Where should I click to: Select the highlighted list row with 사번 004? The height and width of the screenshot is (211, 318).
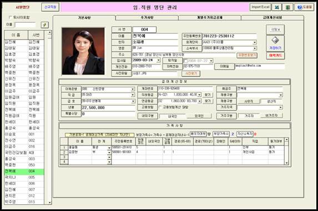[24, 171]
